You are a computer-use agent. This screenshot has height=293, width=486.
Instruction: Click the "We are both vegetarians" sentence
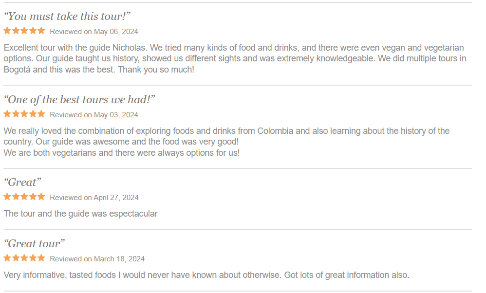click(122, 153)
